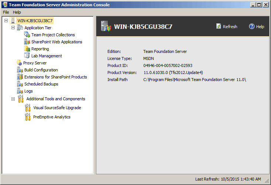Close the Administration Console window
The image size is (271, 185).
click(265, 5)
